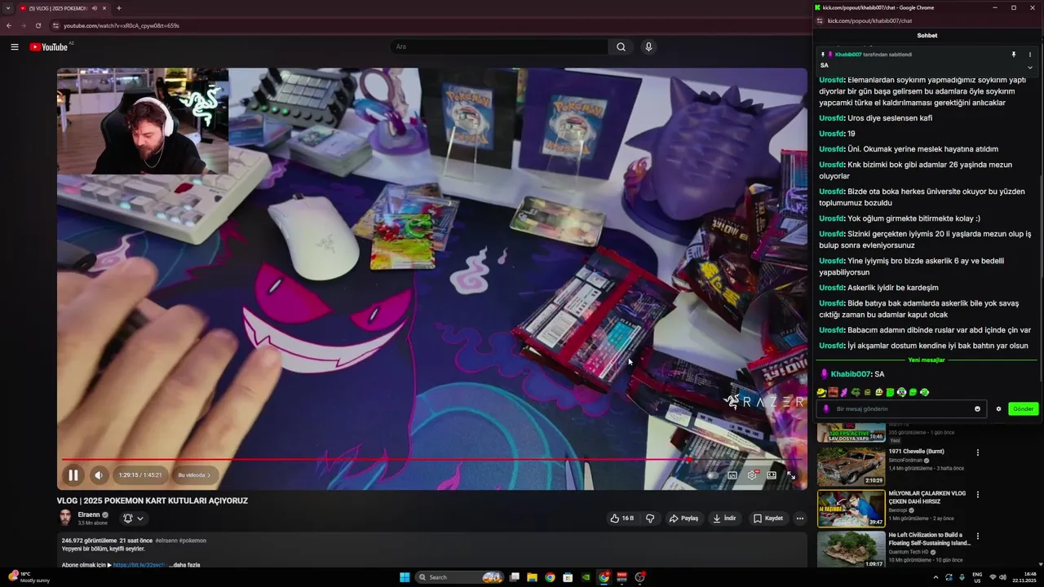The width and height of the screenshot is (1044, 587).
Task: Open new Chrome tab with plus
Action: [x=119, y=8]
